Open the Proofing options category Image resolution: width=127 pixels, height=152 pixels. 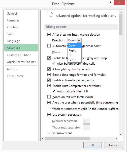tap(21, 27)
